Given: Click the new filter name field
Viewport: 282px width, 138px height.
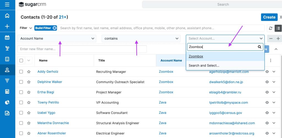Looking at the screenshot, I should click(82, 49).
